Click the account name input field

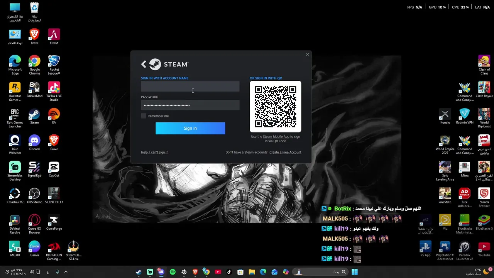(190, 86)
